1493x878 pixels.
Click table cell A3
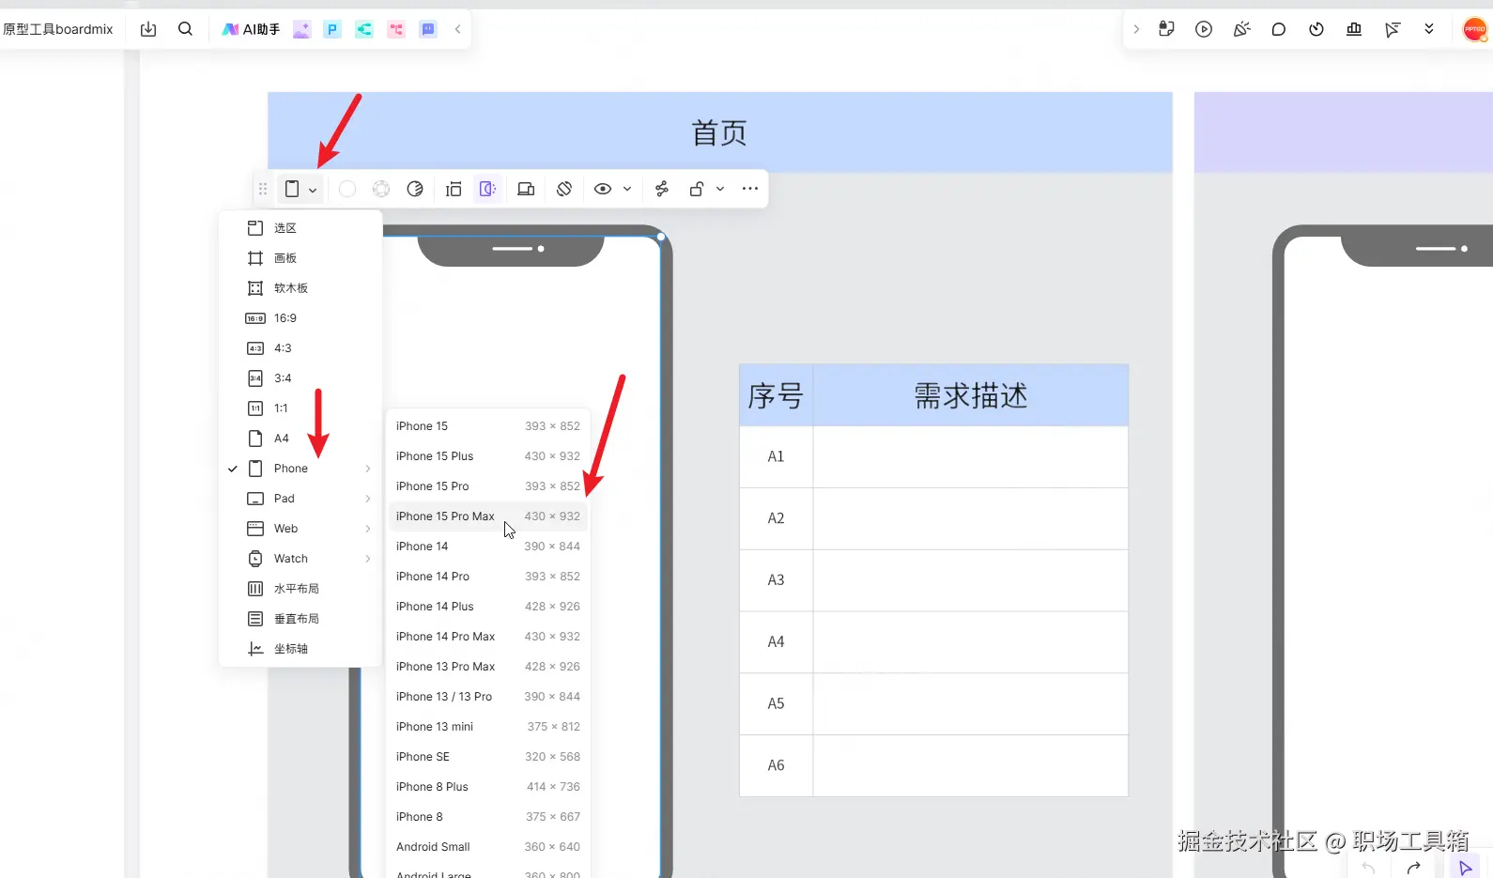point(776,580)
